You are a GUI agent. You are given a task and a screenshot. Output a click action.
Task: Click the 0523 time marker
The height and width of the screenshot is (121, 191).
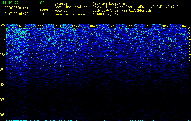click(57, 26)
